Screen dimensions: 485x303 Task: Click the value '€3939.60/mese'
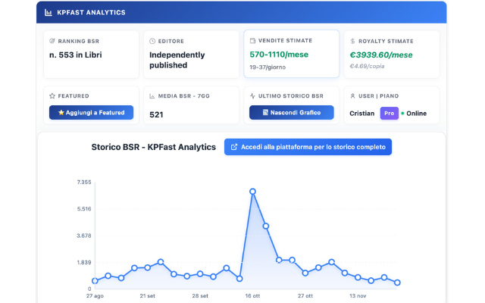tap(381, 55)
